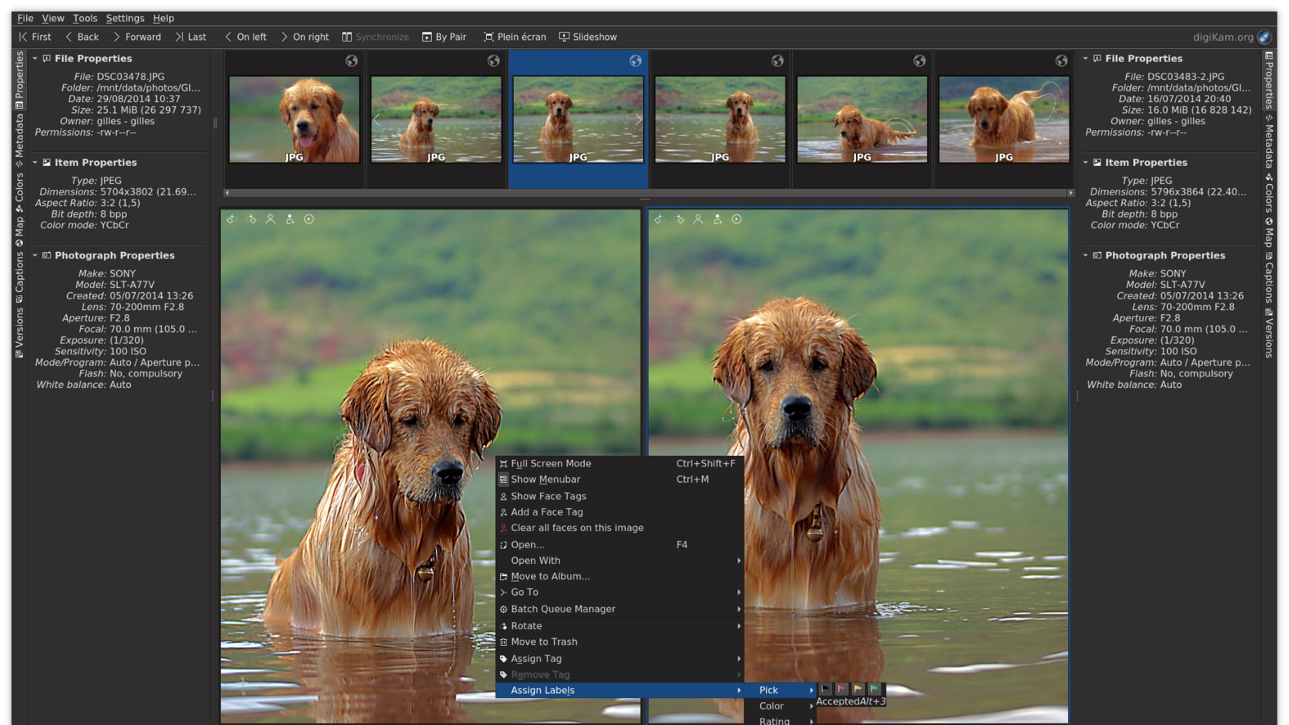Click show face tags icon on right preview
The width and height of the screenshot is (1289, 725).
[698, 220]
